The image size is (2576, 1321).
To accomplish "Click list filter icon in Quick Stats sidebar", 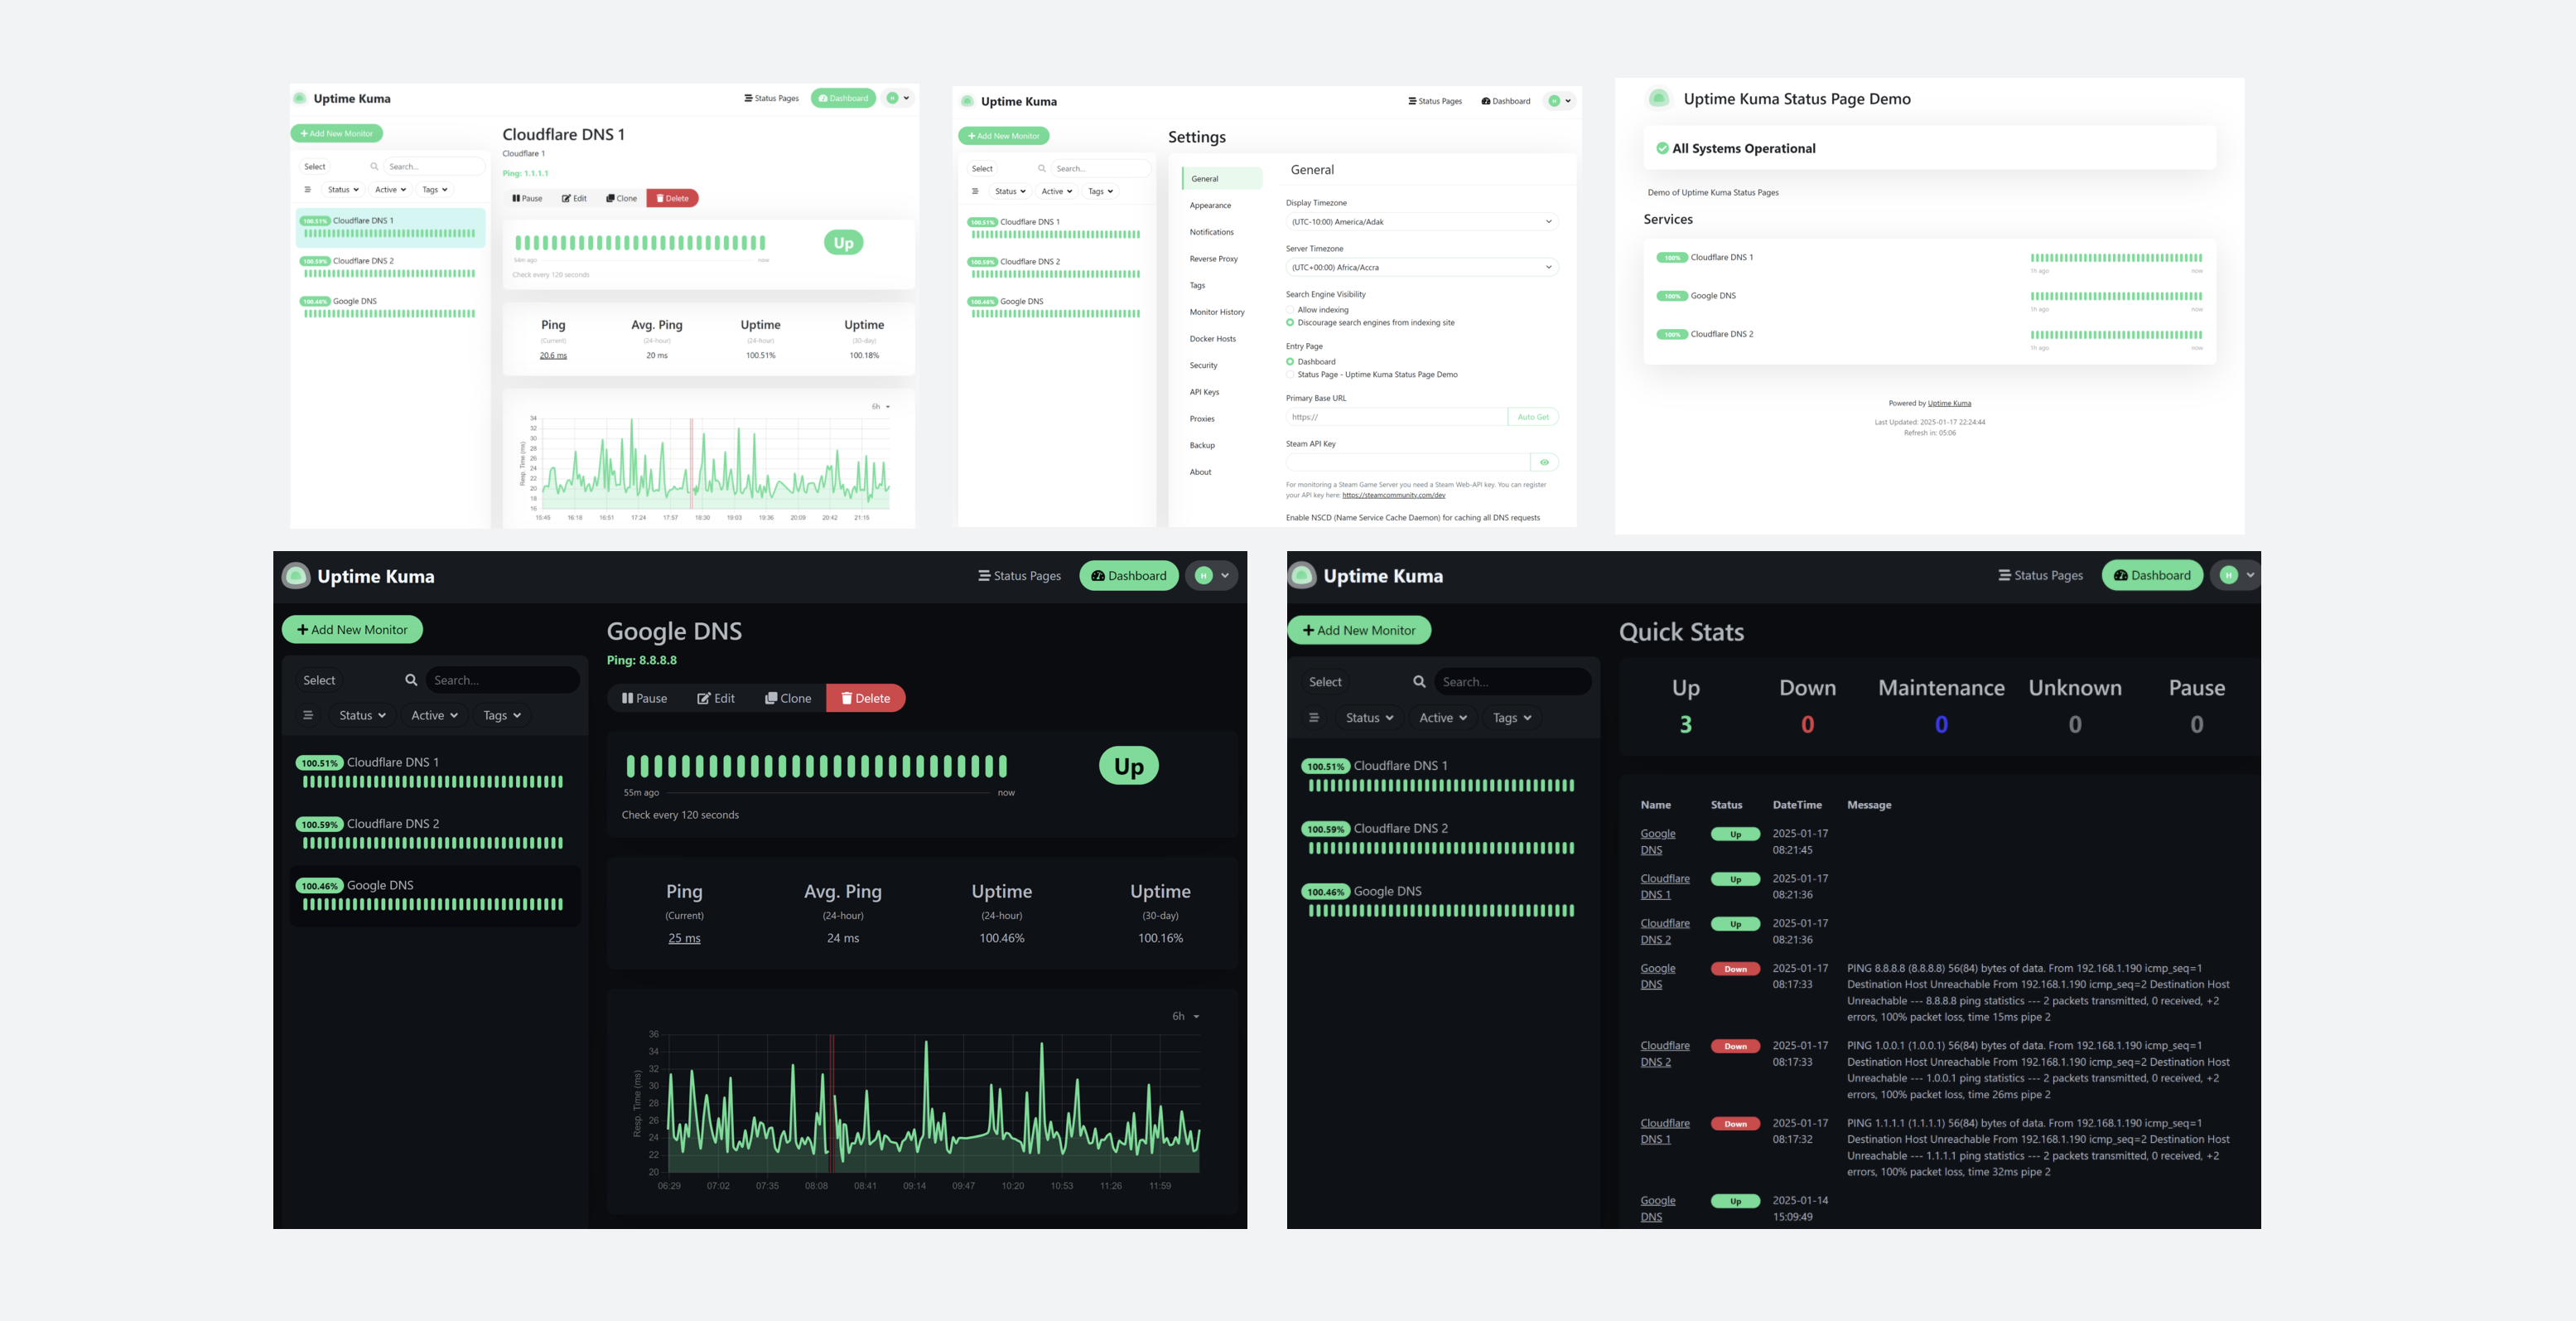I will click(x=1314, y=718).
